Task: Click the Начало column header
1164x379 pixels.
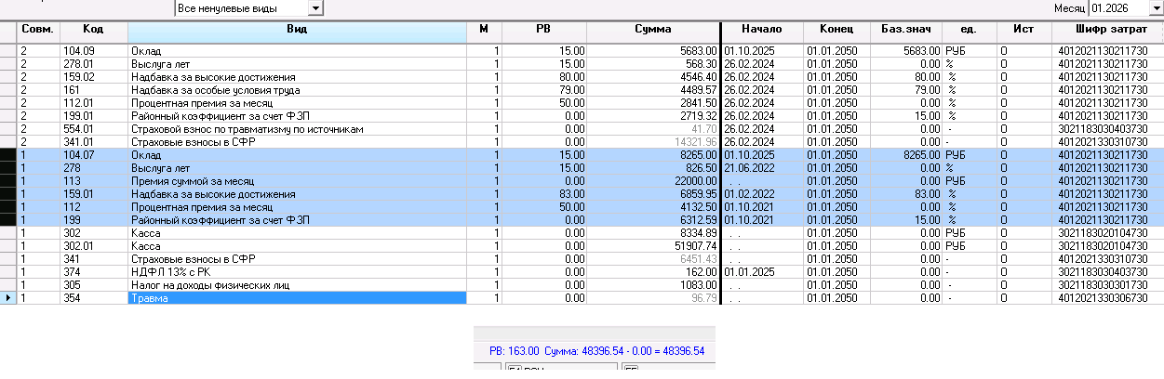Action: coord(761,30)
